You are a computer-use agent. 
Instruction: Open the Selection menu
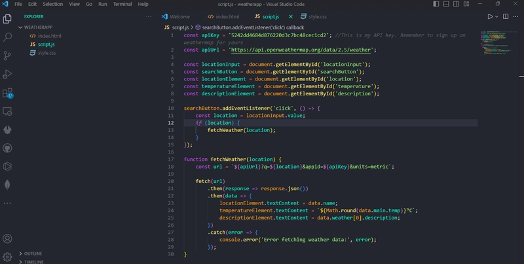[53, 4]
